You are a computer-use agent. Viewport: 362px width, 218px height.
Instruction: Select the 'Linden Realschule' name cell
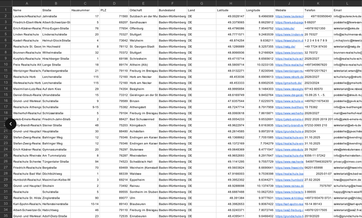(x=27, y=34)
